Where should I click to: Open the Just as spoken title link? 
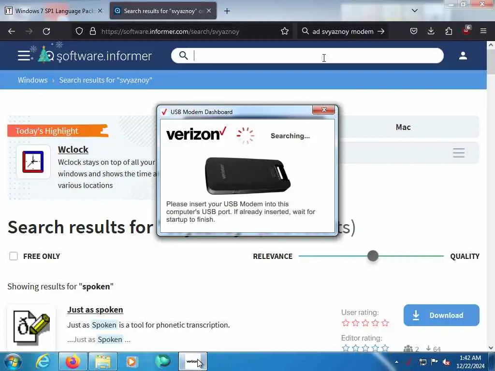(x=95, y=310)
